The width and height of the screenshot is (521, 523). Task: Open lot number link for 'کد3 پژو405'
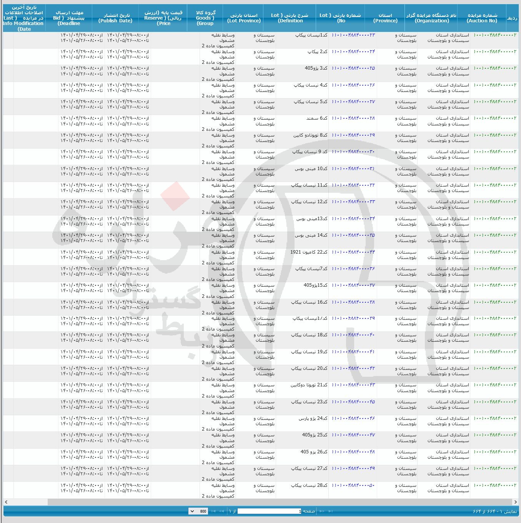pos(353,69)
